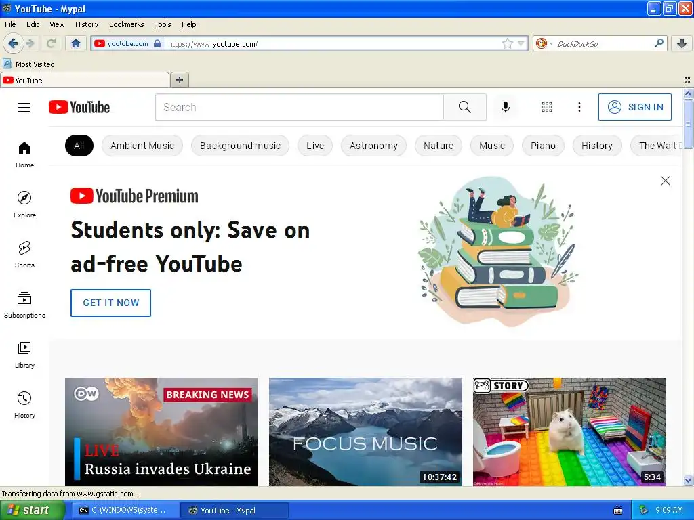Click GET IT NOW button

pyautogui.click(x=110, y=303)
